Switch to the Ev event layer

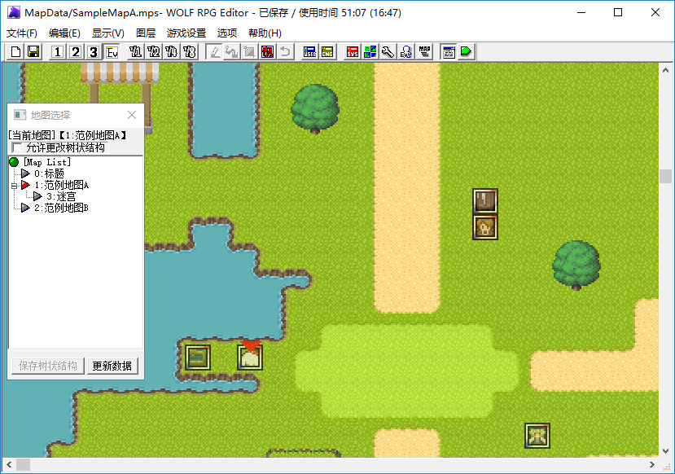(x=112, y=52)
